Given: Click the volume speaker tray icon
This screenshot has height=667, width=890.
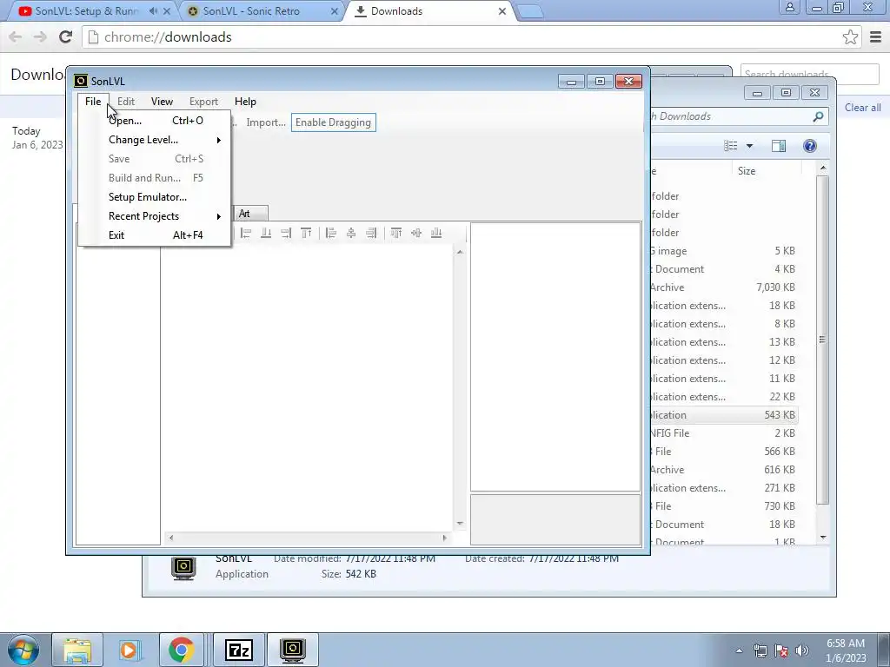Looking at the screenshot, I should tap(802, 650).
